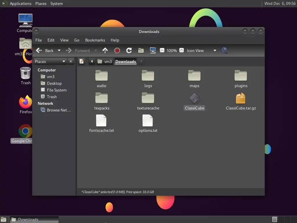Open the System menu in top panel
The image size is (297, 223).
coord(57,3)
